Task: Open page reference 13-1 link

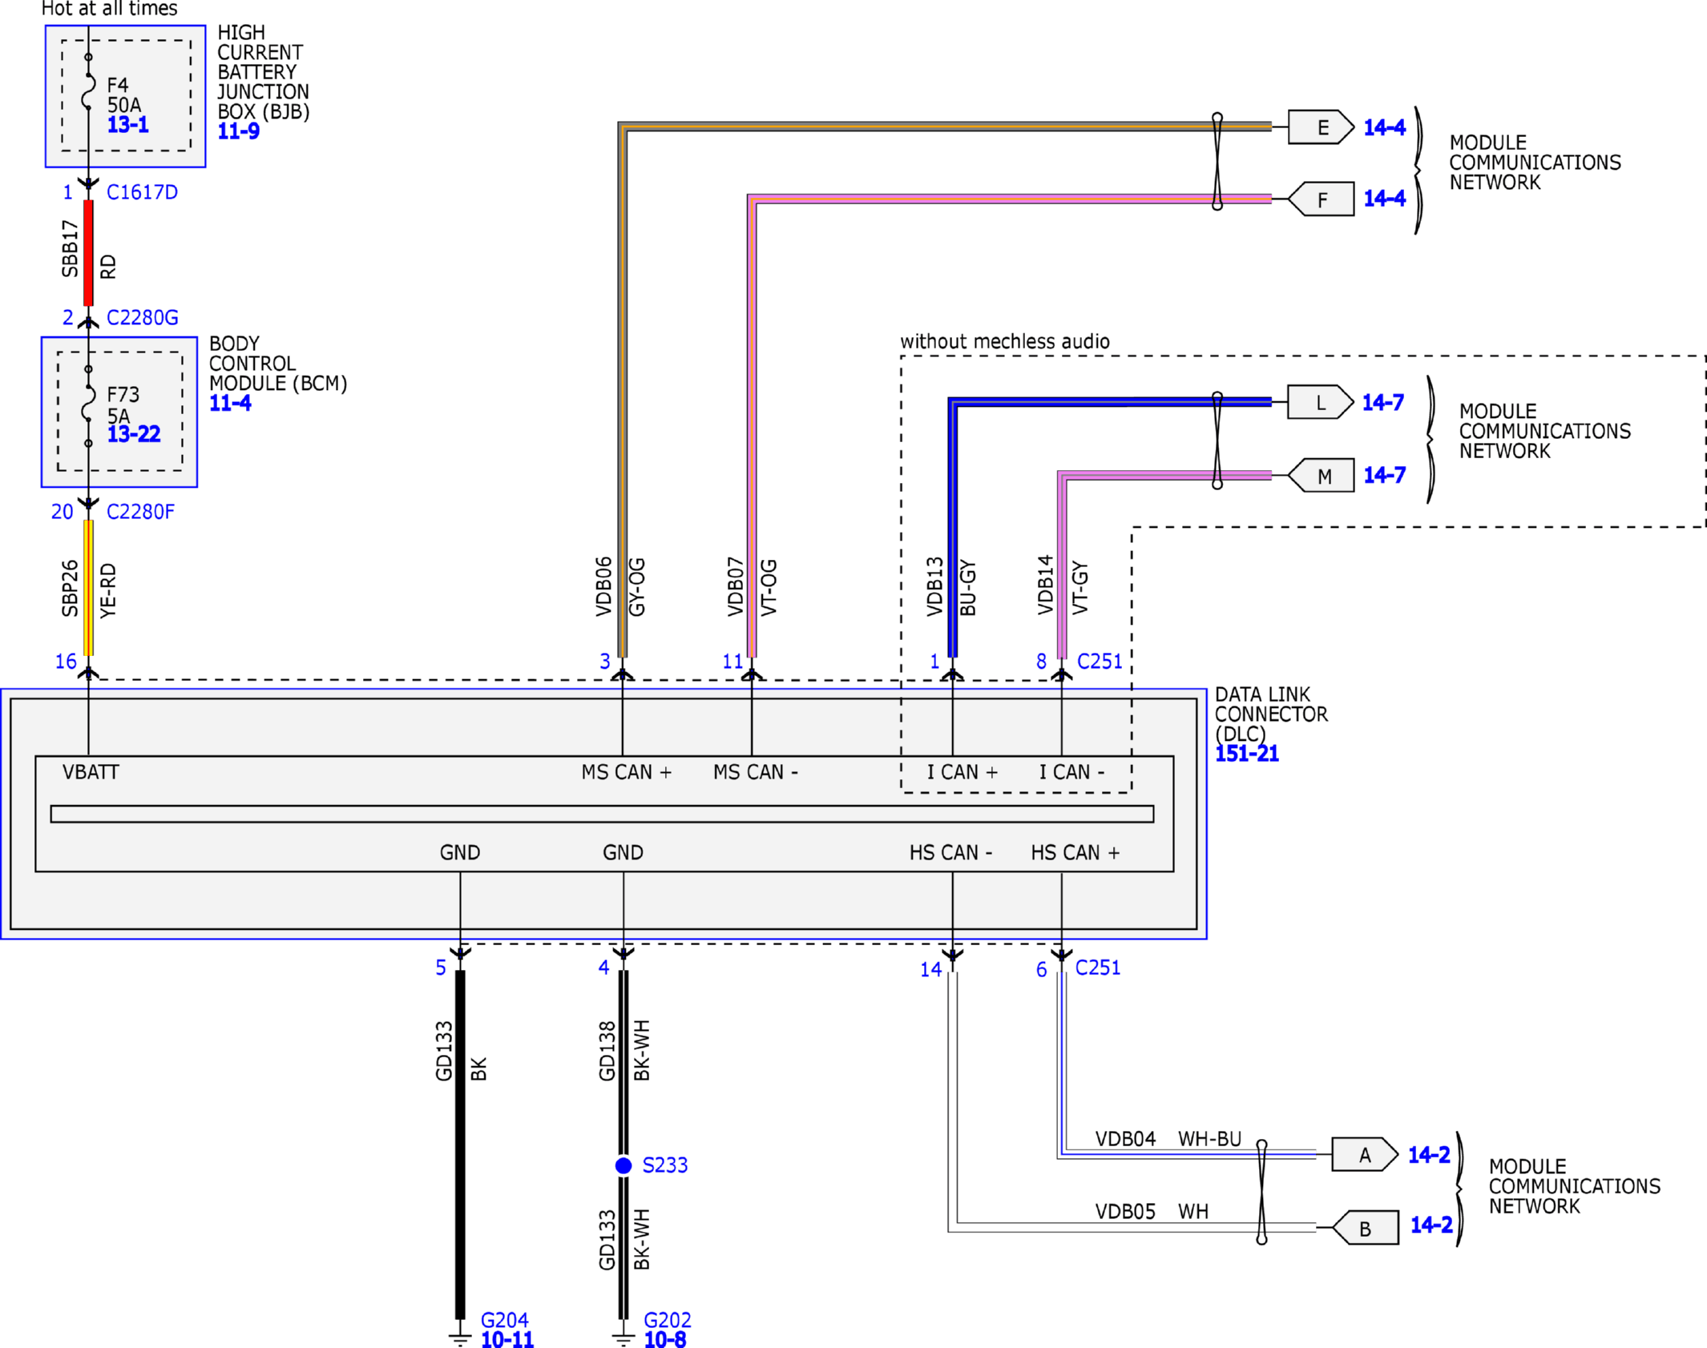Action: (127, 125)
